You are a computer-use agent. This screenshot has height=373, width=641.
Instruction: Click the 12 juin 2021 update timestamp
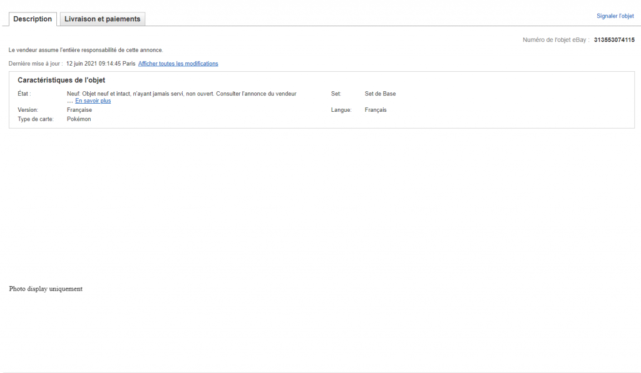click(x=100, y=64)
